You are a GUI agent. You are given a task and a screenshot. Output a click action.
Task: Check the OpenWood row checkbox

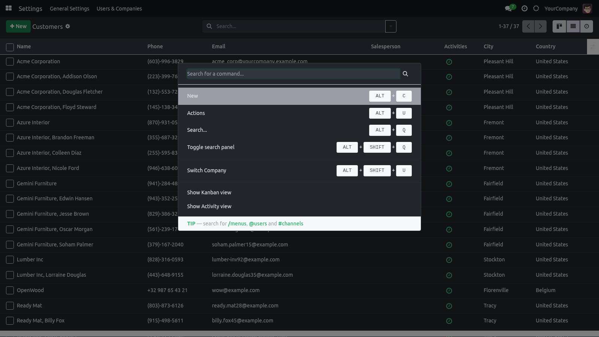pyautogui.click(x=10, y=291)
